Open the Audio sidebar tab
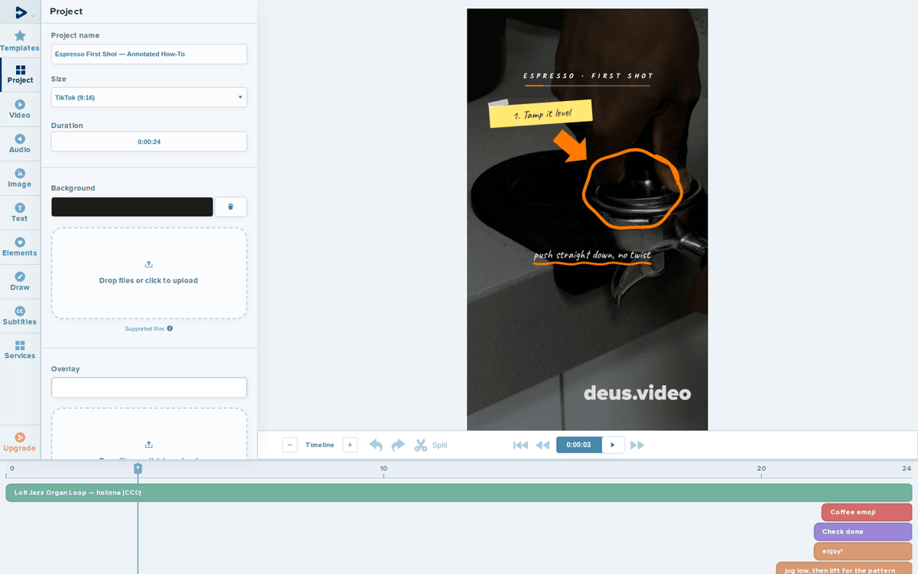918x574 pixels. pyautogui.click(x=20, y=144)
